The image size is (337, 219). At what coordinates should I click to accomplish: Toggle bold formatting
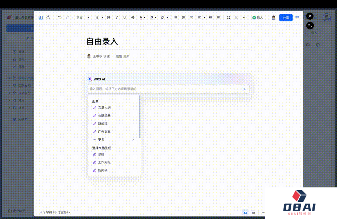tap(108, 18)
